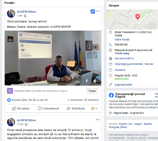The image size is (158, 141).
Task: Open the www.bihor.anofm.ro website link
Action: [124, 59]
